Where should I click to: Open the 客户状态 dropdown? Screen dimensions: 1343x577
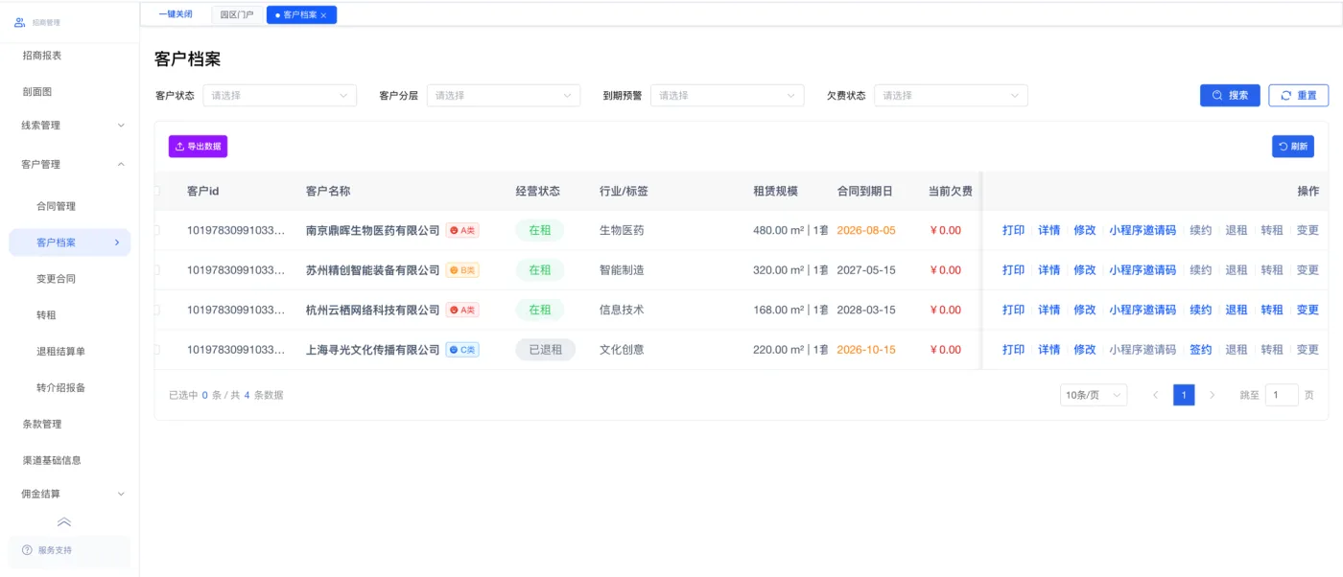[x=279, y=96]
